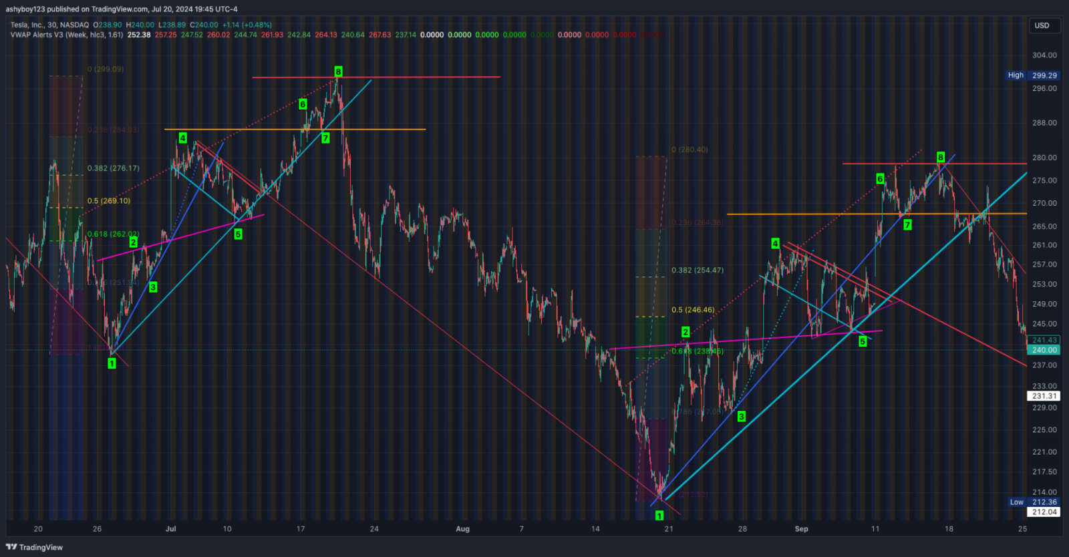Click the 212.04 price axis label
The height and width of the screenshot is (557, 1069).
point(1044,512)
